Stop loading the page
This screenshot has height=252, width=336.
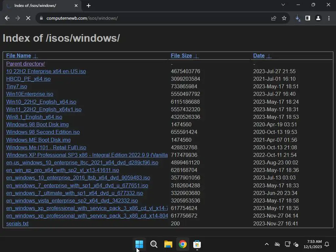point(28,18)
